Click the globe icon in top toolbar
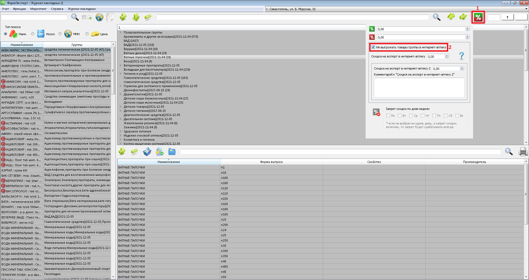 [x=99, y=17]
